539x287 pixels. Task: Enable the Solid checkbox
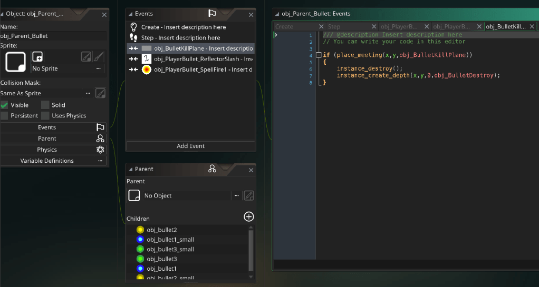(45, 105)
